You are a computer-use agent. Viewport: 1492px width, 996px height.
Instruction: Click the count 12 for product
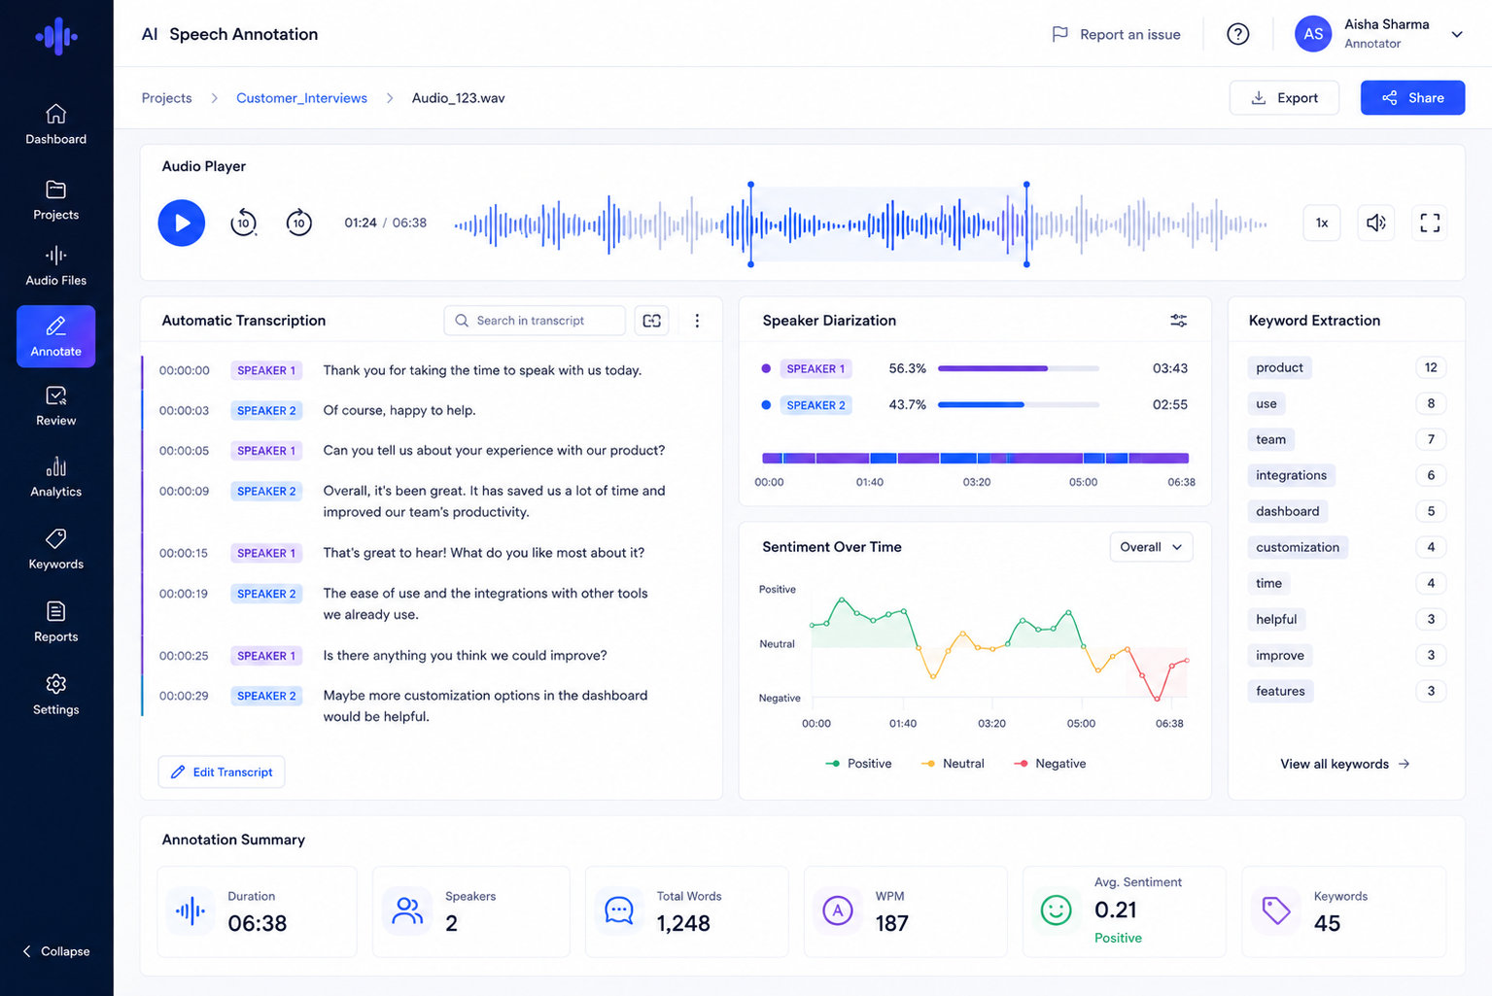[x=1431, y=367]
